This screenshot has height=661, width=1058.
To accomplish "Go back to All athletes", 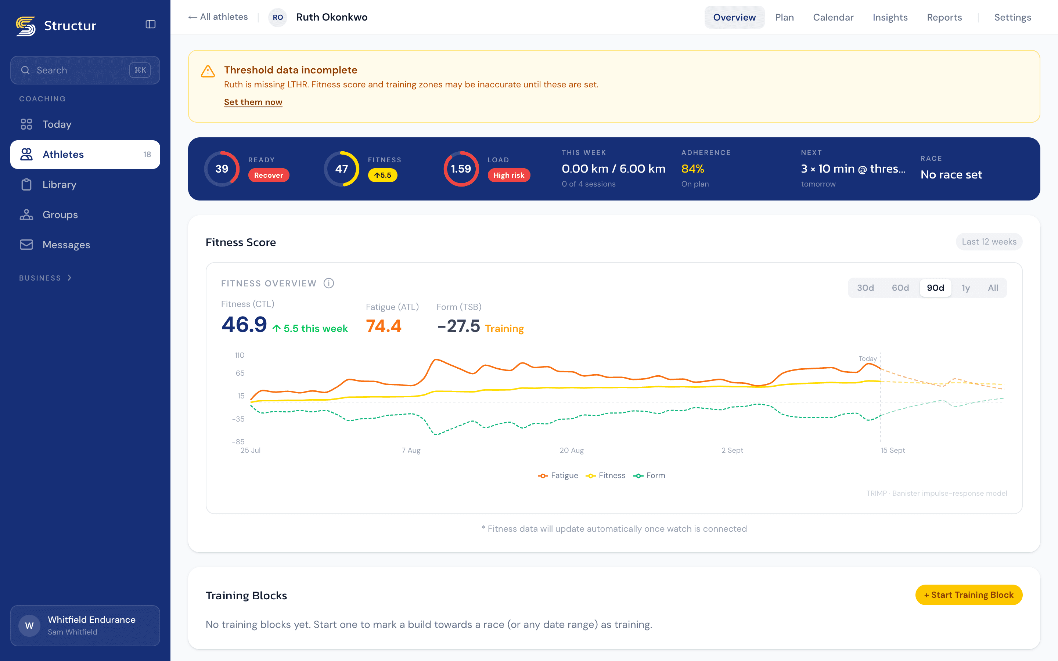I will pos(218,17).
